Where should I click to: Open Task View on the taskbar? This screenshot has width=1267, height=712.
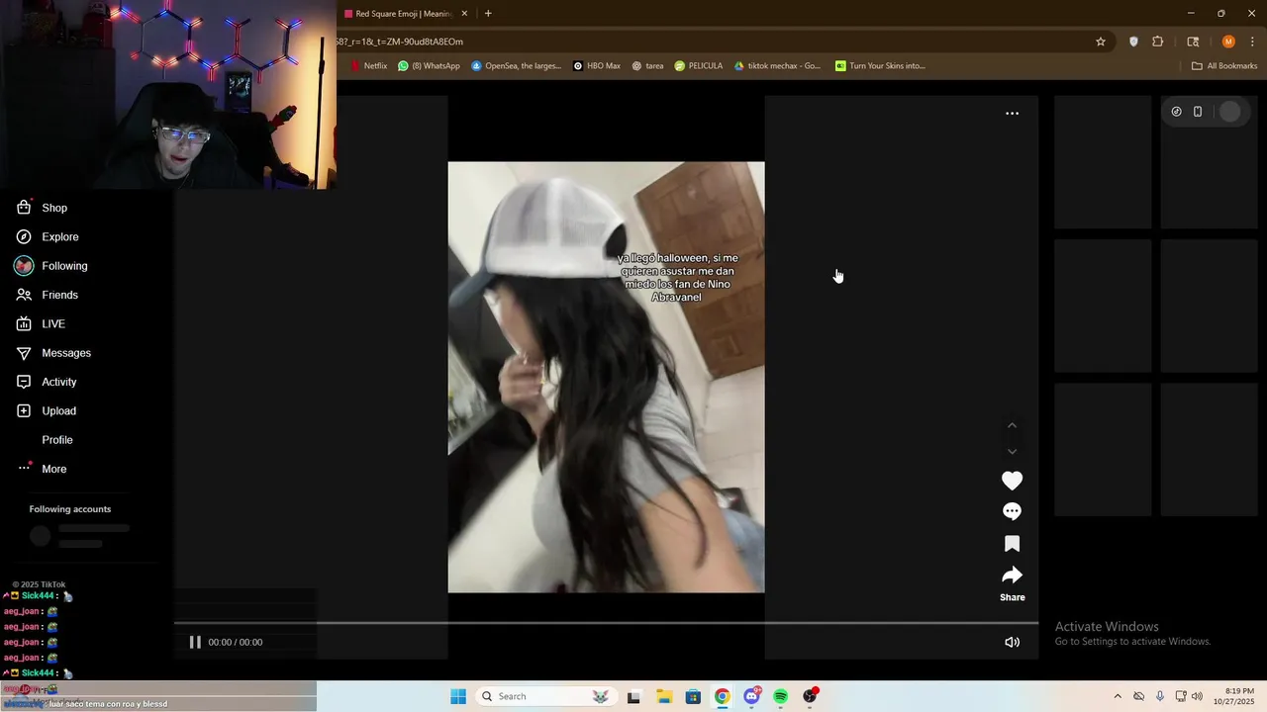click(x=633, y=696)
